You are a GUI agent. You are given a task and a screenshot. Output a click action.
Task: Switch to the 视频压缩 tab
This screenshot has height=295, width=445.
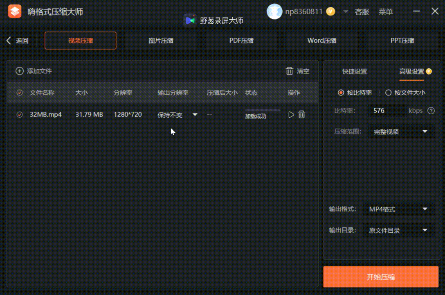[80, 40]
